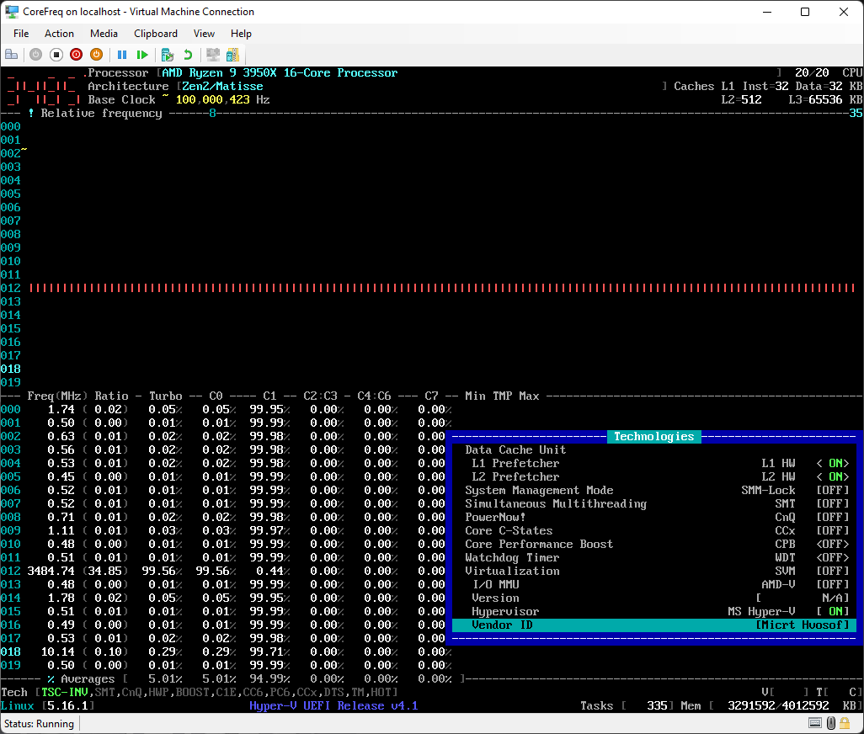Open the Clipboard menu

[156, 34]
